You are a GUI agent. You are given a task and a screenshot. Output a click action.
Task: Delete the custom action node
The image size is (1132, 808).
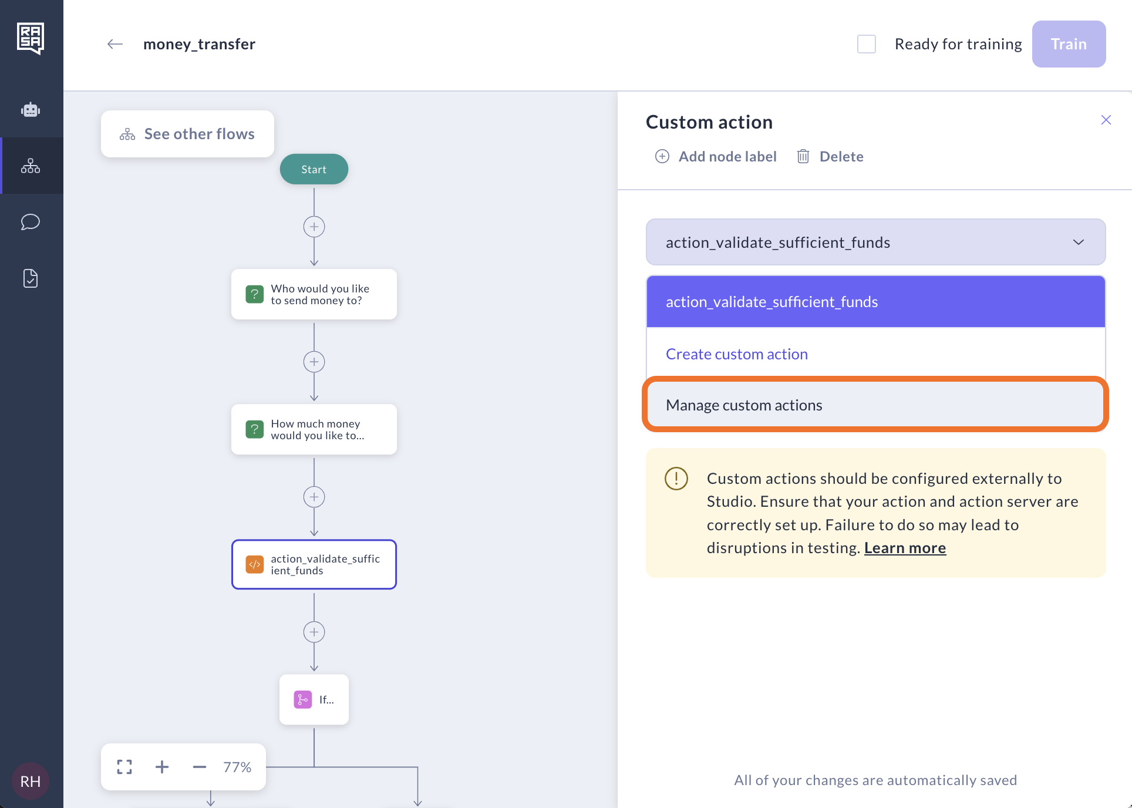click(x=830, y=156)
